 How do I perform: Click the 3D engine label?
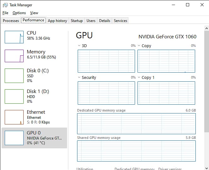pos(84,46)
